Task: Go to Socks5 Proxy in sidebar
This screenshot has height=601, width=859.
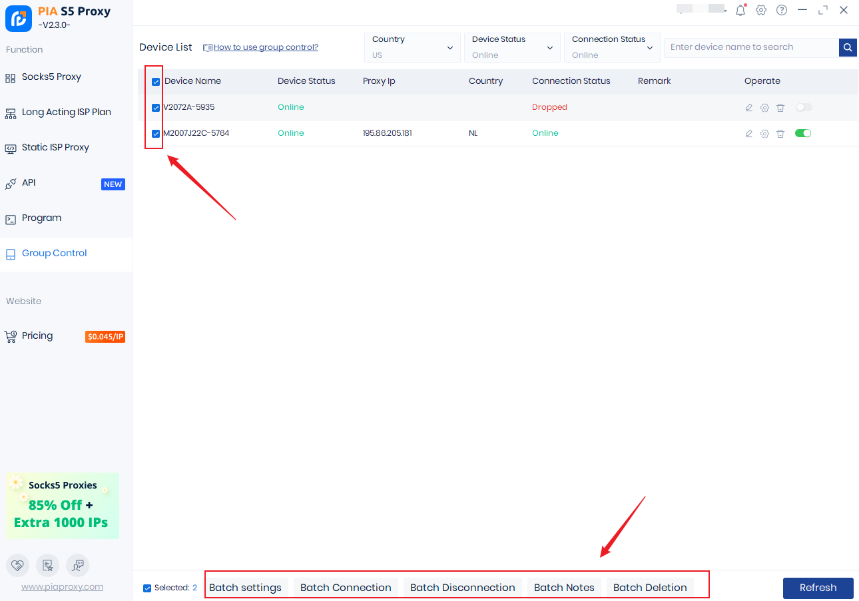Action: (51, 77)
